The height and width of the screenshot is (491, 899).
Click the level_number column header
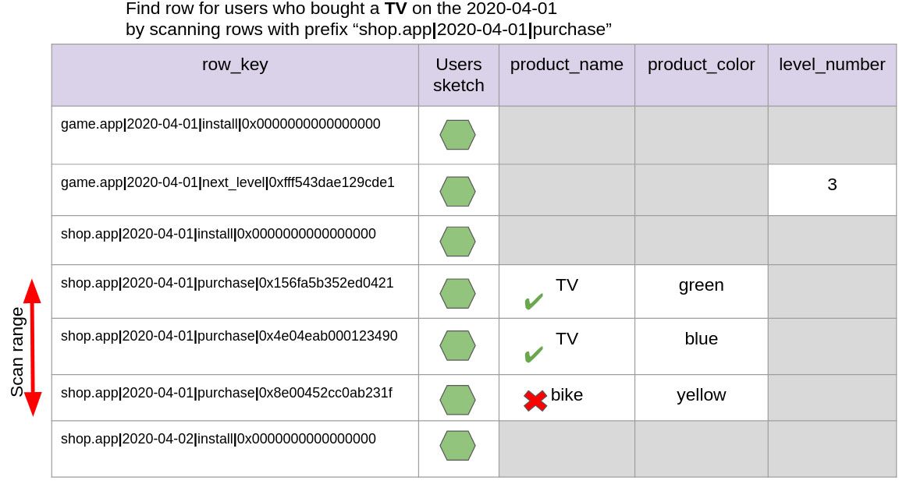click(832, 75)
